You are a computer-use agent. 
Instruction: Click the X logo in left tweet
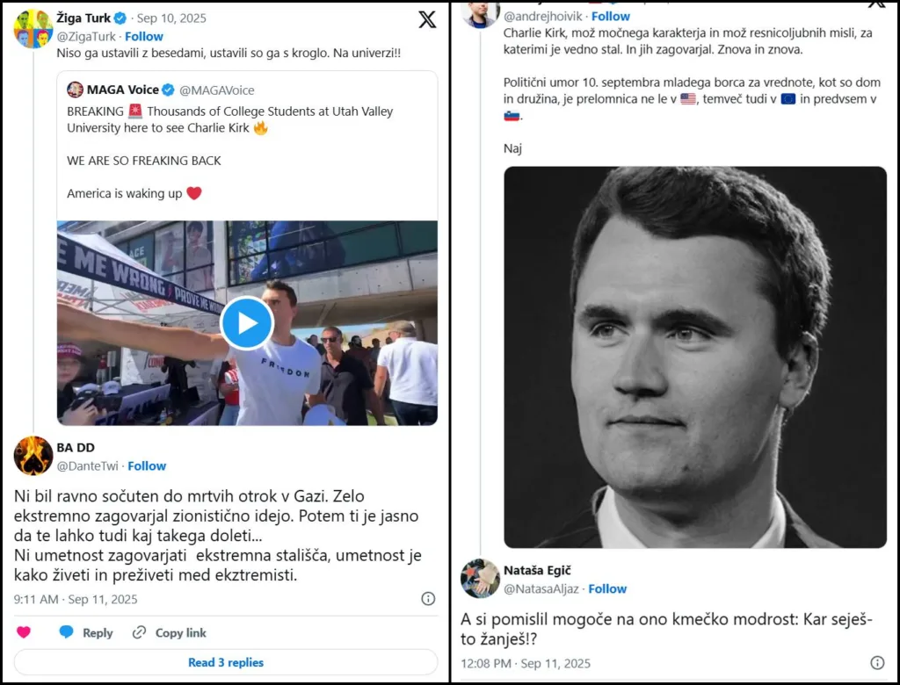tap(427, 20)
